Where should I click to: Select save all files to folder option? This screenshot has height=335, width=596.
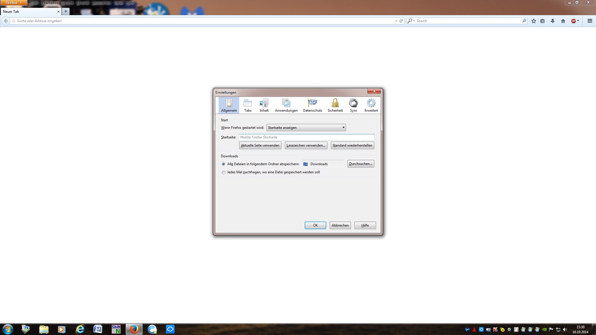(223, 164)
